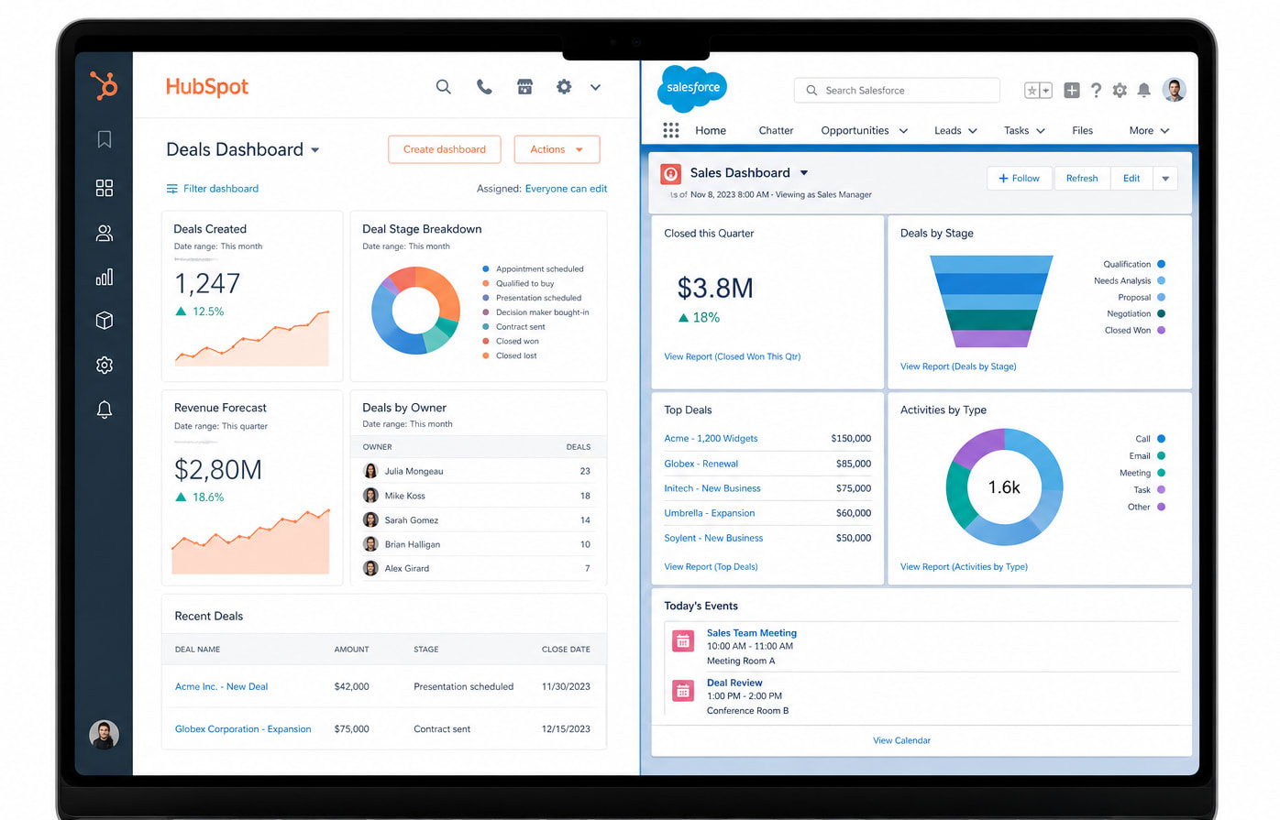Go to the Salesforce Home tab
Viewport: 1280px width, 820px height.
coord(711,131)
